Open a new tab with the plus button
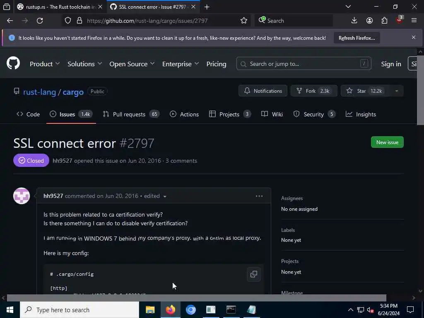Screen dimensions: 424x318 (207, 7)
